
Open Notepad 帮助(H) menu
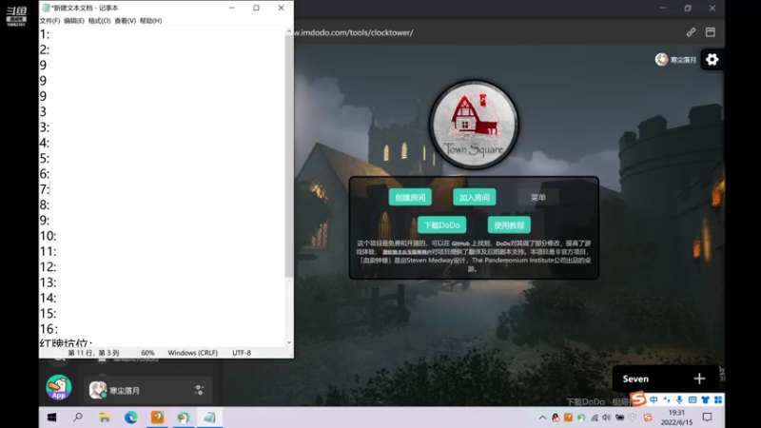tap(151, 21)
